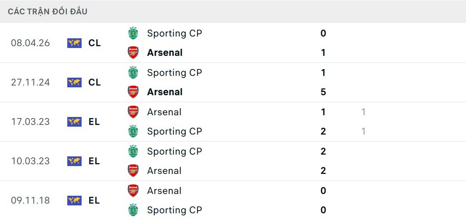466x219 pixels.
Task: Open Sporting CP team in 27.11.24 match
Action: tap(174, 73)
